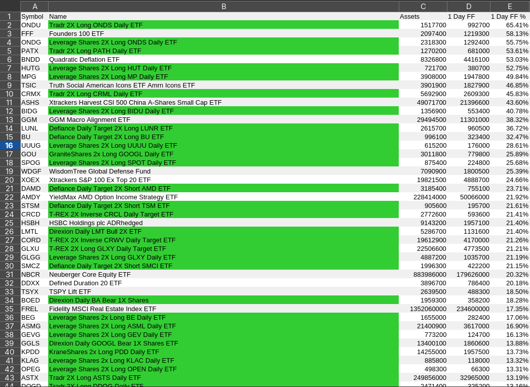
Task: Click 1 Day FF value 50066000
Action: coord(469,197)
